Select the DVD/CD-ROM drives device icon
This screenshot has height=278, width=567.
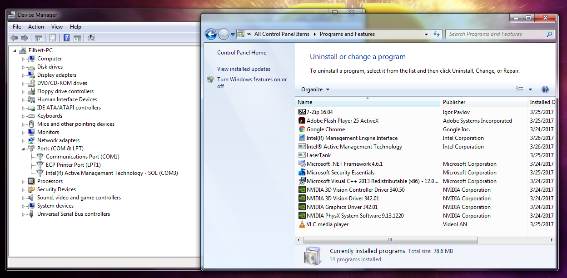click(31, 83)
